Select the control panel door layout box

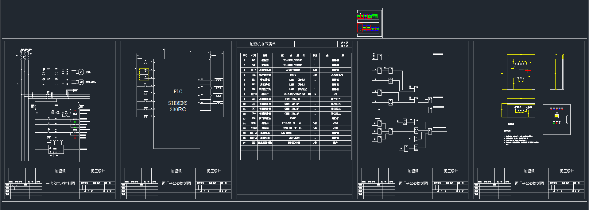click(x=556, y=120)
